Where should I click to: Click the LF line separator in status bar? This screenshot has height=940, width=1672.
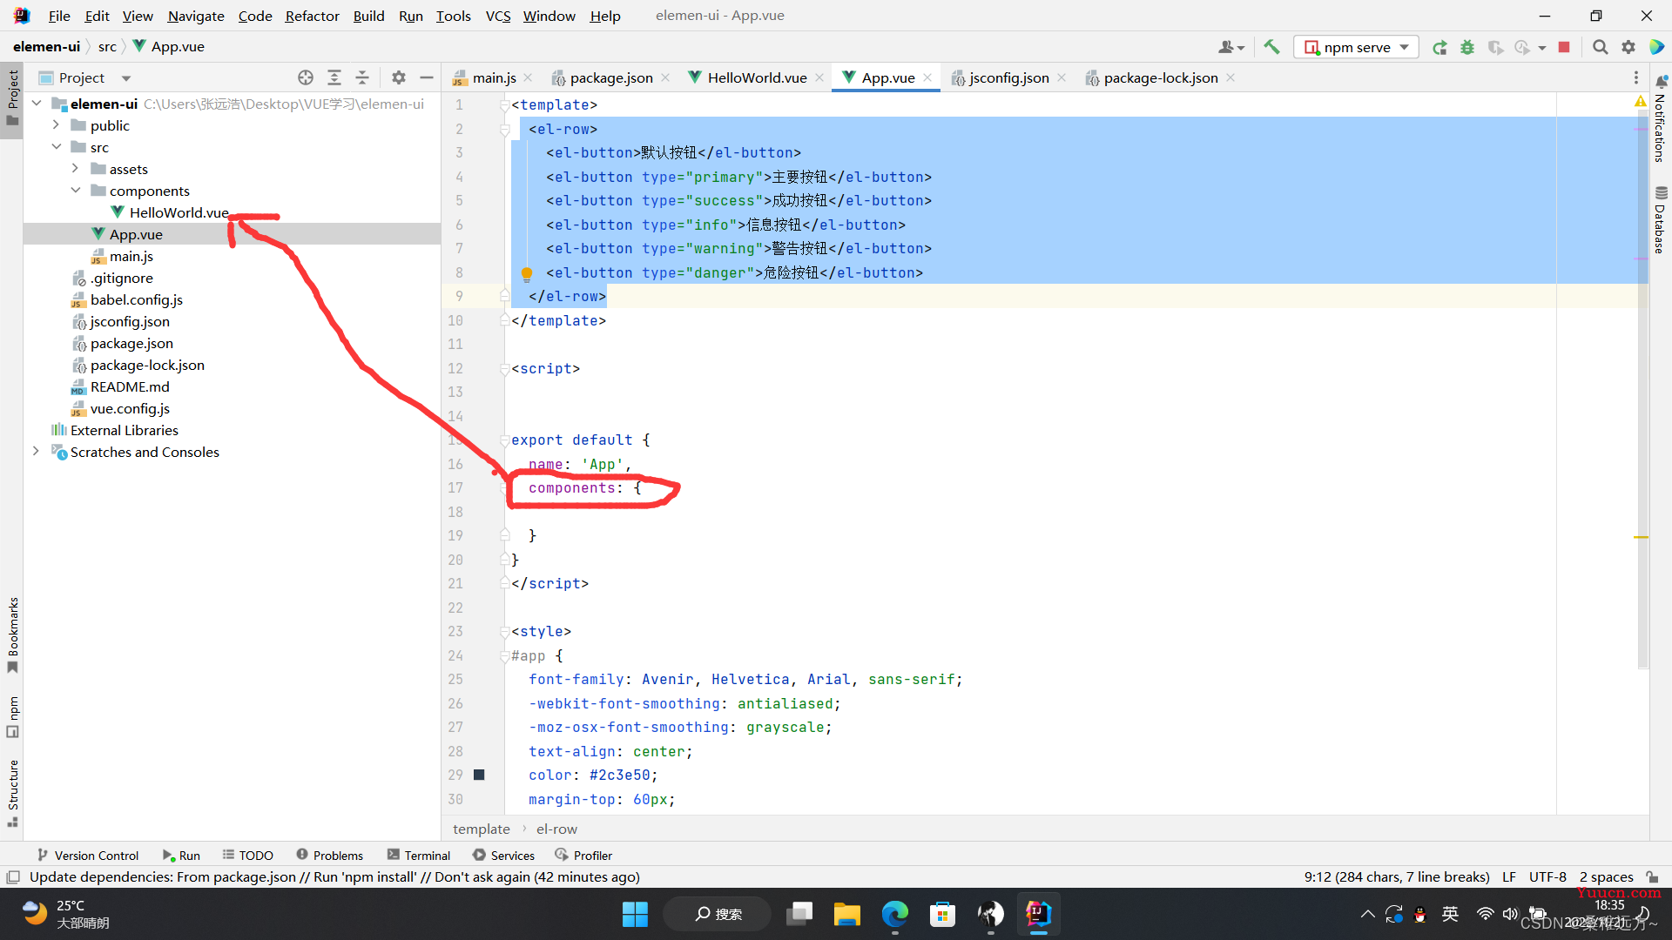(x=1509, y=876)
